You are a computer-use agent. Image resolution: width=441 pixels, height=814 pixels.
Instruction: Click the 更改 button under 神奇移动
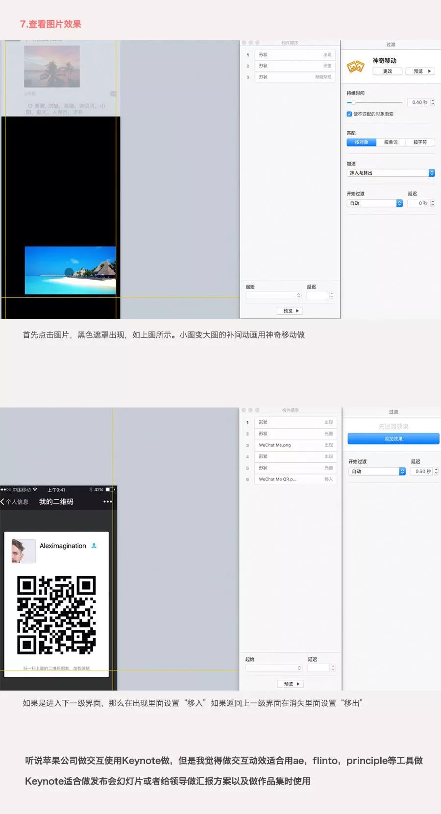point(387,71)
